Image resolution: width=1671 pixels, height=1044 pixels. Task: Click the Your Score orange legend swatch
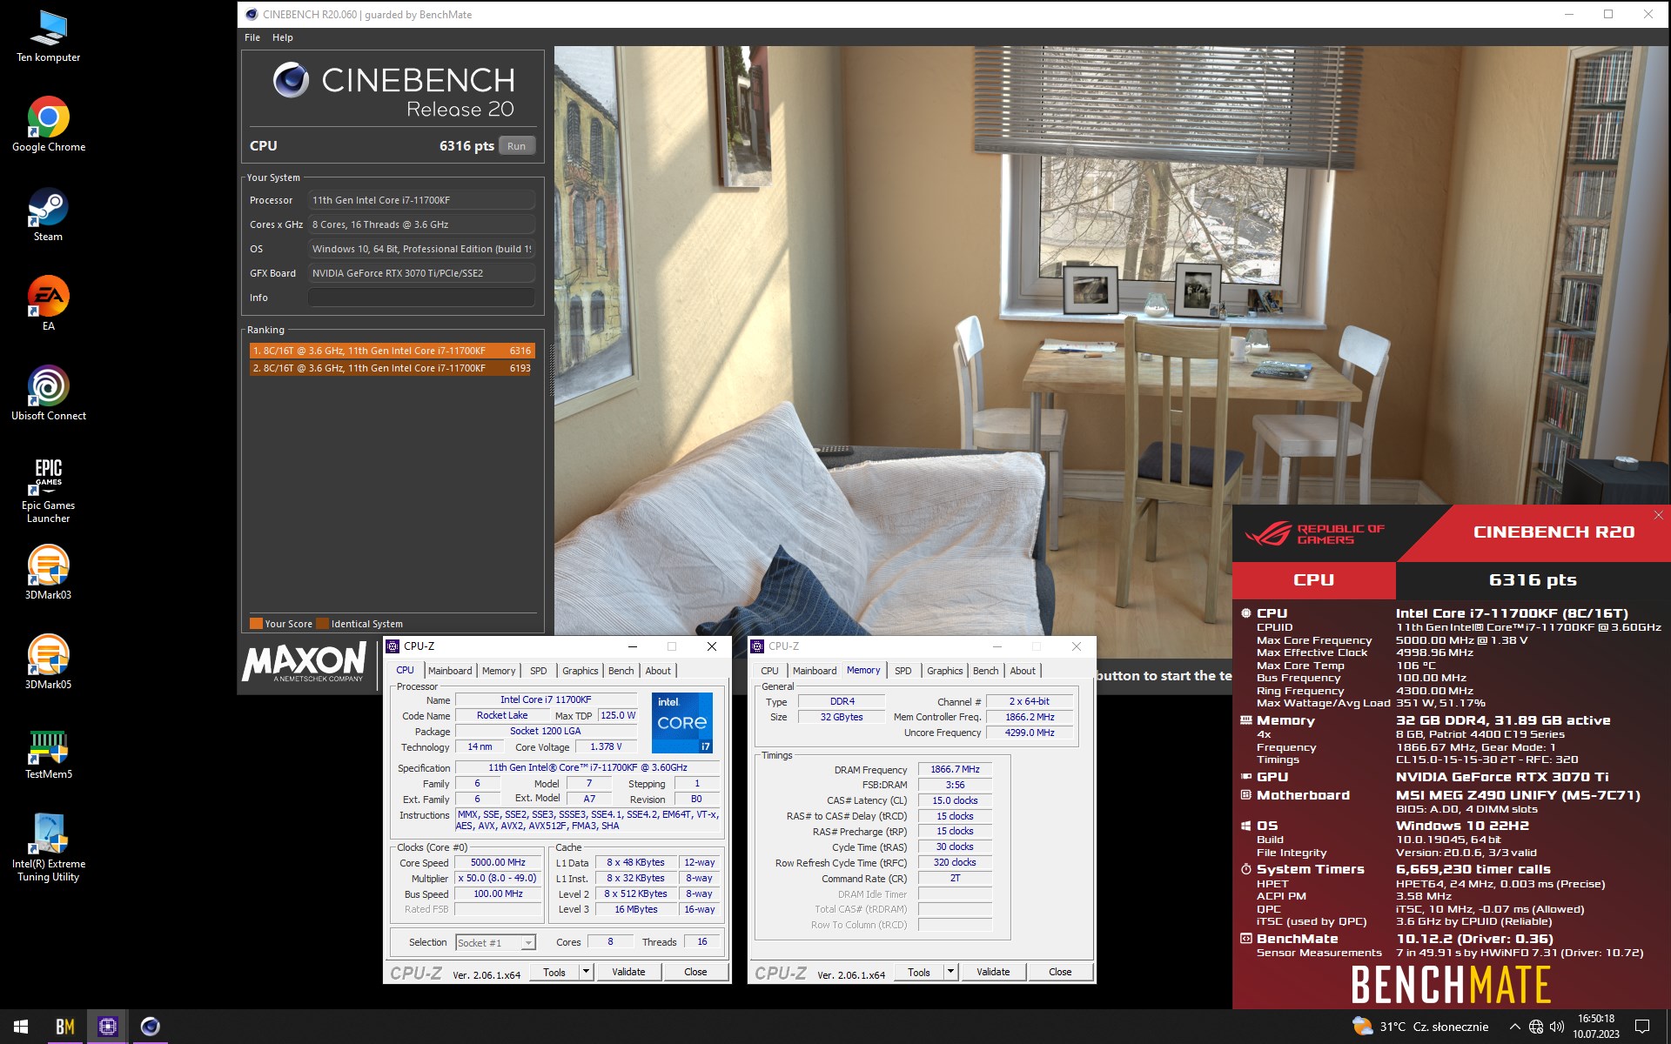[256, 623]
